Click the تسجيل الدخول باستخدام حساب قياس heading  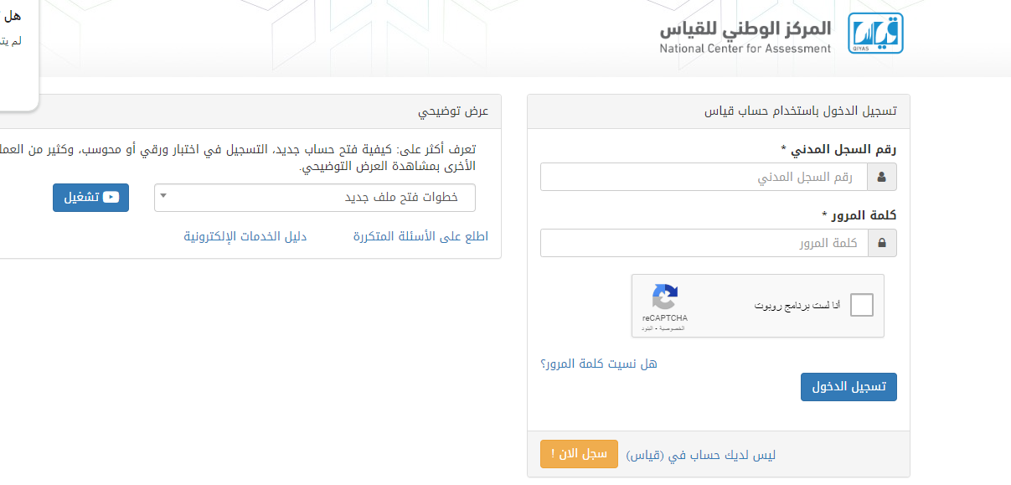coord(801,111)
